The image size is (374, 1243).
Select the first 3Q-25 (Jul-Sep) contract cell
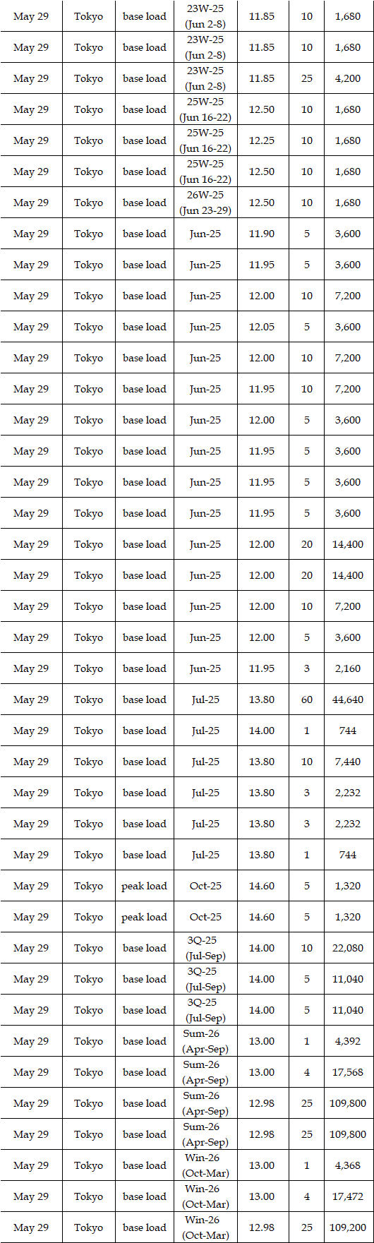205,948
